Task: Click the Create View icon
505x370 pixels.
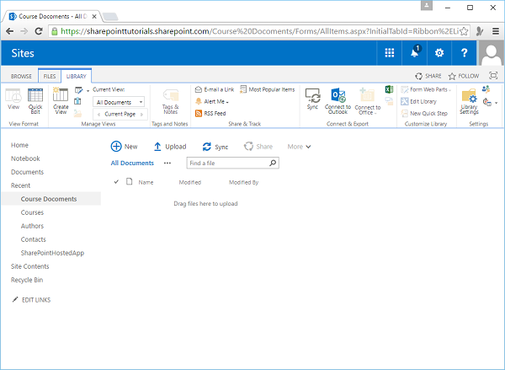Action: 61,99
